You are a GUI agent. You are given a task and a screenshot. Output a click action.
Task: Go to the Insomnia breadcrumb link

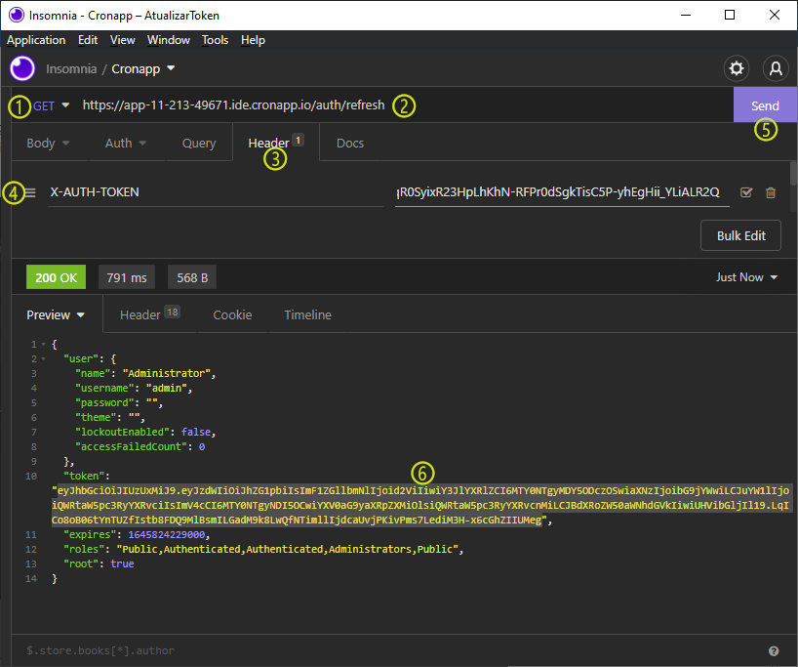(71, 68)
